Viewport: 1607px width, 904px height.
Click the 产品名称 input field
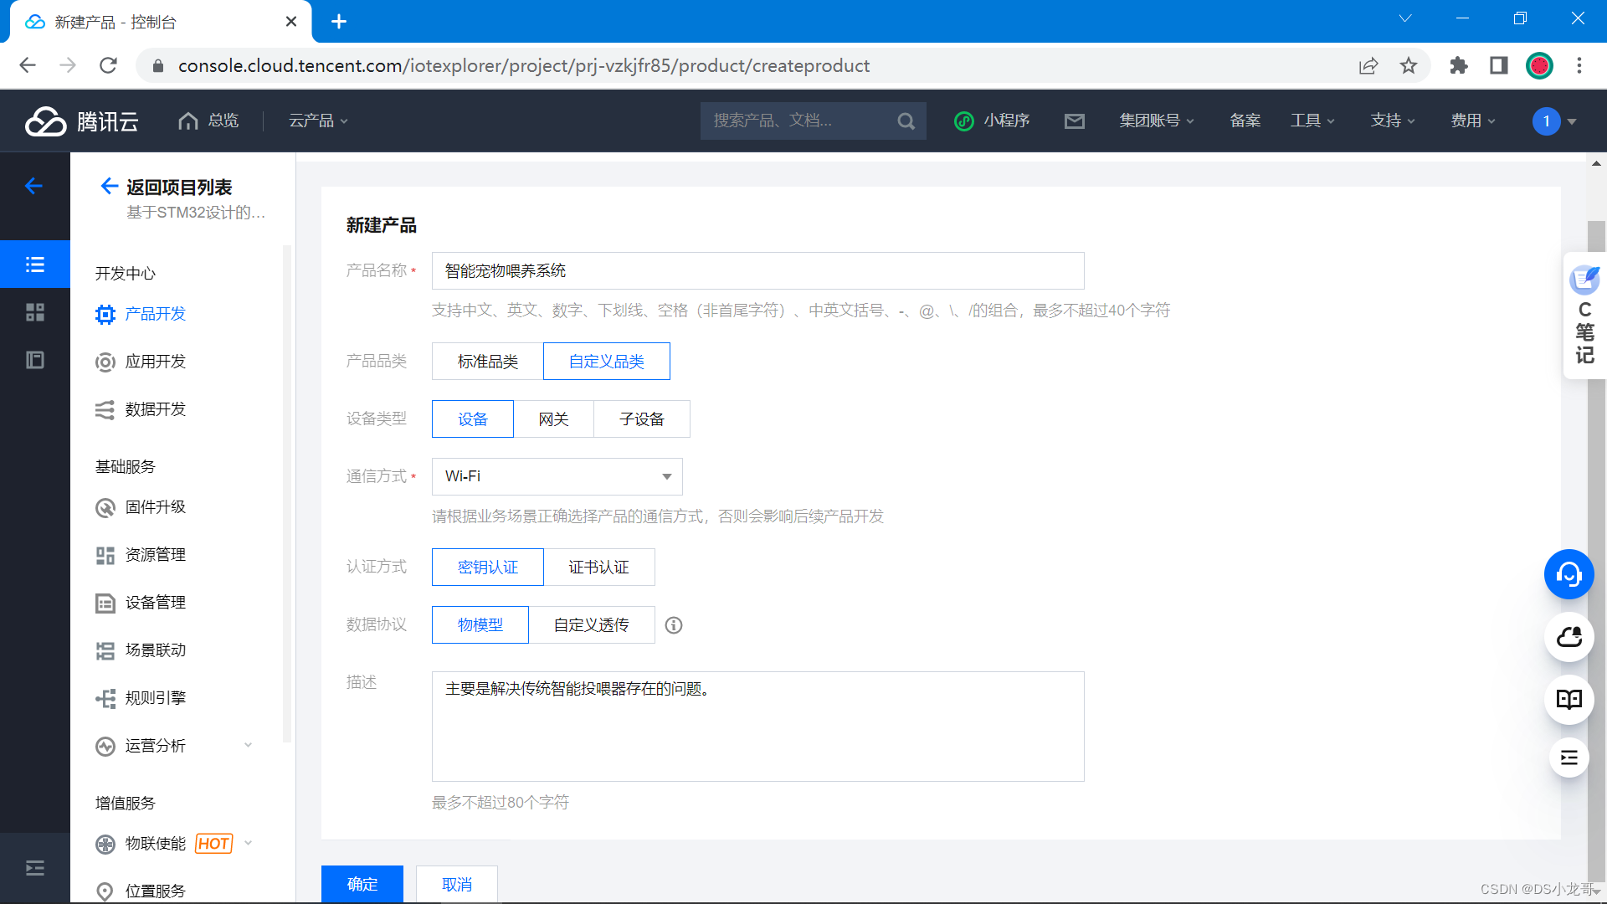[758, 271]
